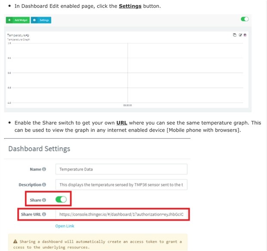
Task: Click the duplicate widget icon
Action: pos(235,35)
